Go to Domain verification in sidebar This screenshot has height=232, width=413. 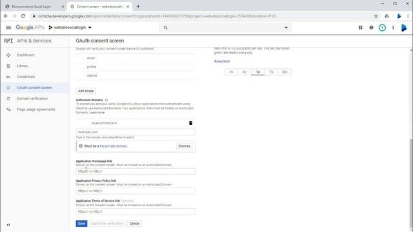click(32, 99)
